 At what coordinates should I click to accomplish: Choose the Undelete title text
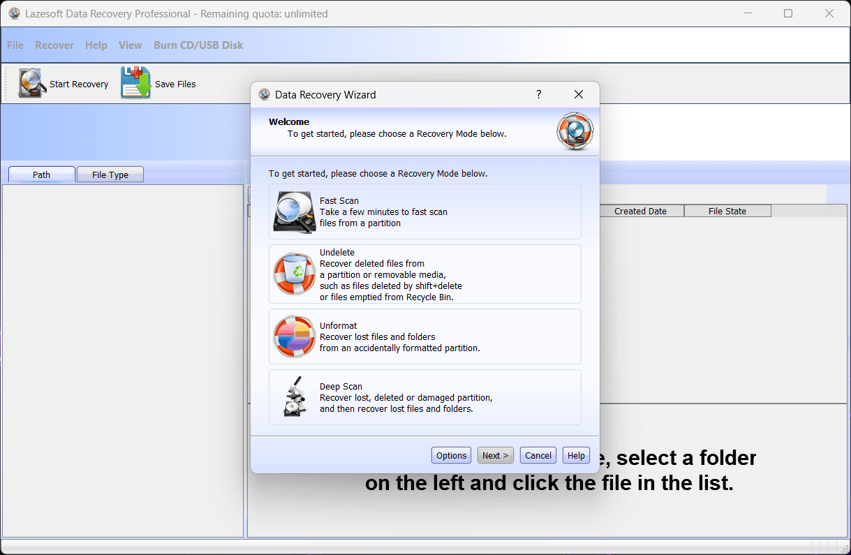coord(337,252)
